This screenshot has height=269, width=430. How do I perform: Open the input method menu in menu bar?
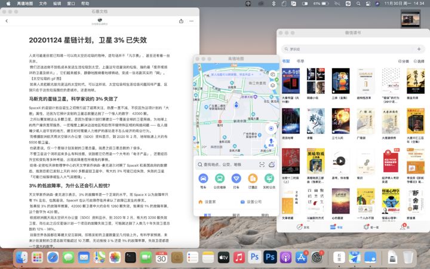(248, 4)
